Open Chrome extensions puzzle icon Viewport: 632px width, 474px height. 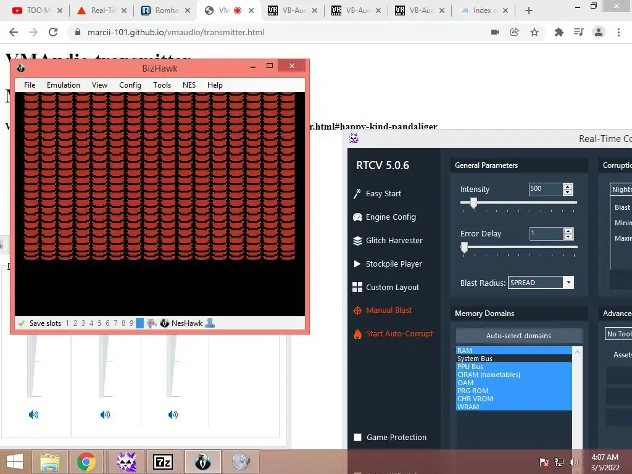tap(559, 32)
